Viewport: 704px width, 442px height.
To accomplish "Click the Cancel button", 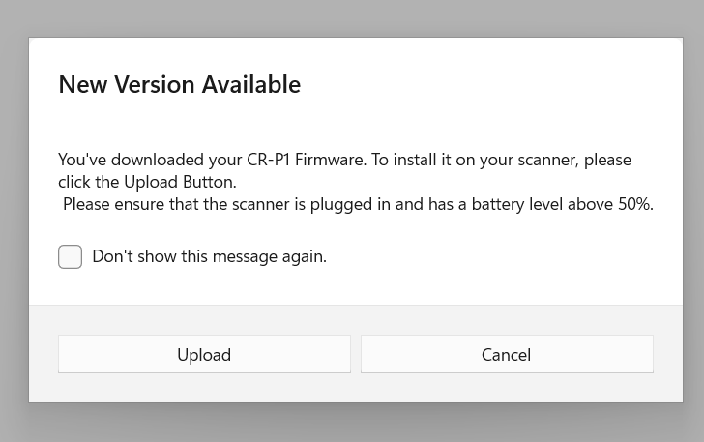I will pos(507,355).
